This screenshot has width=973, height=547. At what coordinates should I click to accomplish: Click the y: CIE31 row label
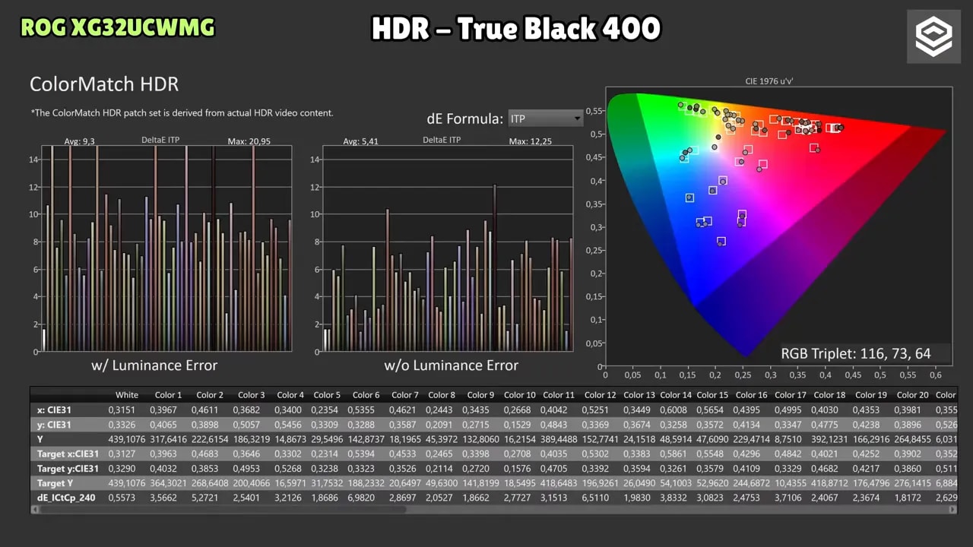point(54,425)
